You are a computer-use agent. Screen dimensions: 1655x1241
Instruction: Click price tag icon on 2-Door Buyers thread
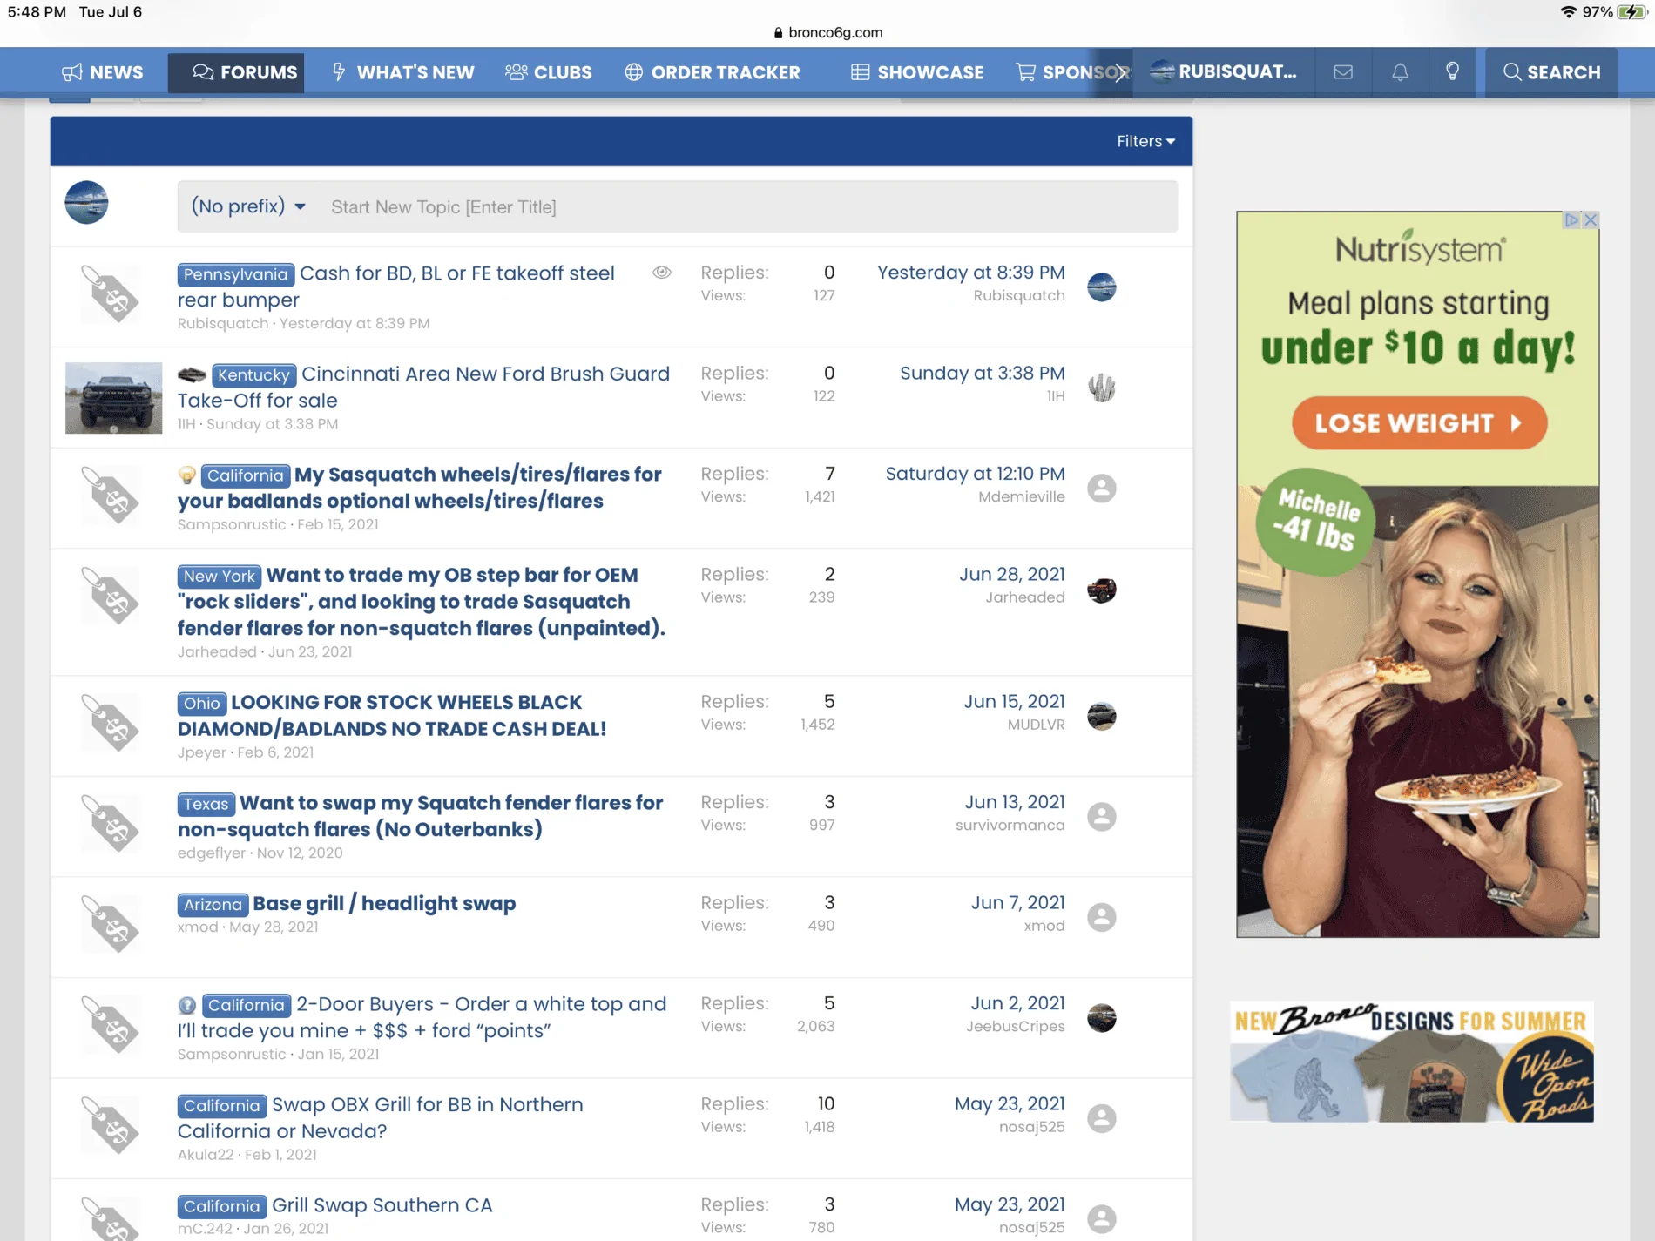[x=111, y=1024]
